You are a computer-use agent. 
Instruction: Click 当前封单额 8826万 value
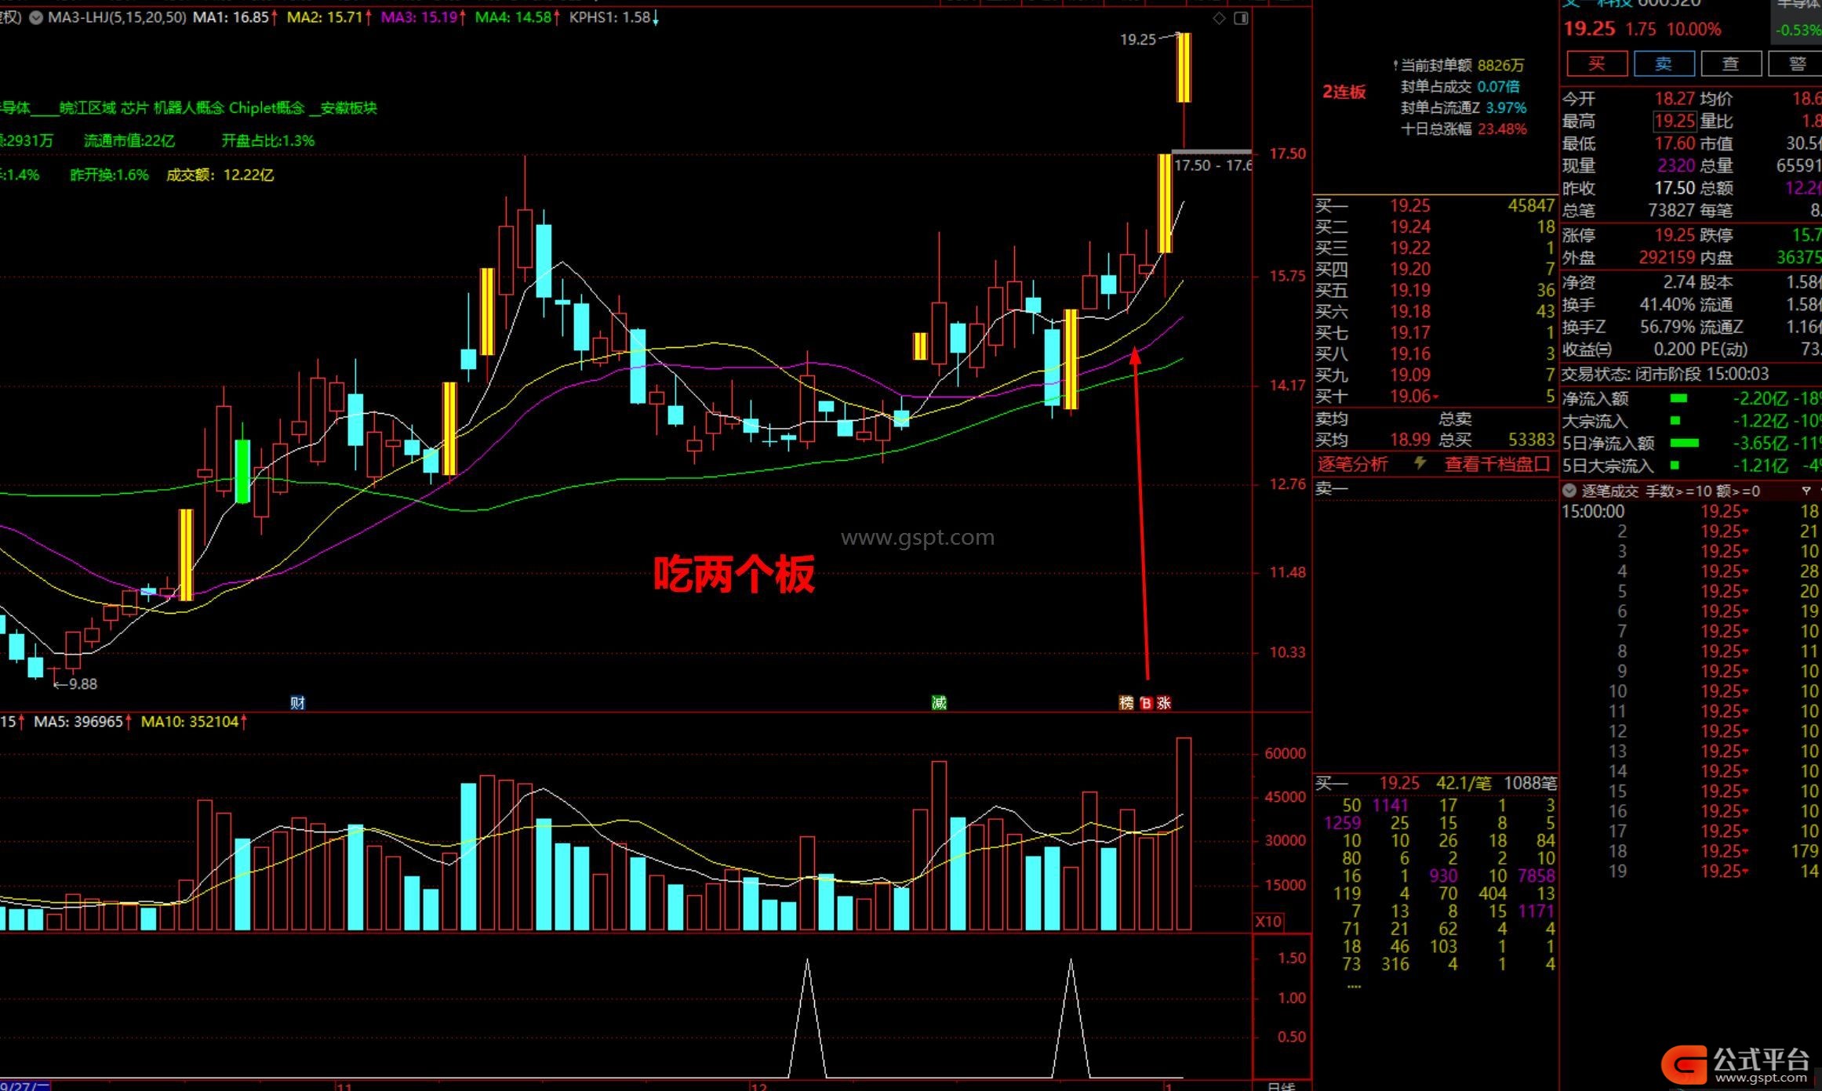click(1500, 65)
